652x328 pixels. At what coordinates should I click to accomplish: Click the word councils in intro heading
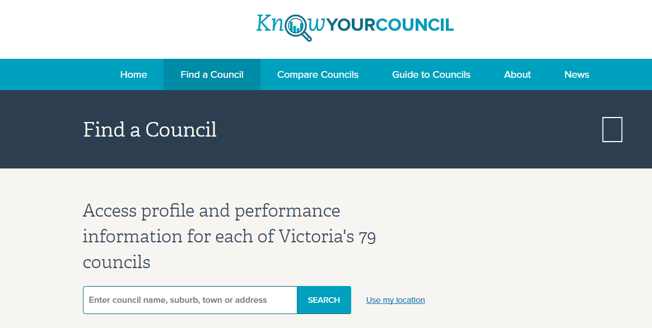click(x=117, y=262)
